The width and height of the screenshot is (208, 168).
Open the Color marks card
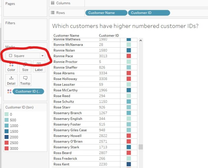[x=11, y=66]
